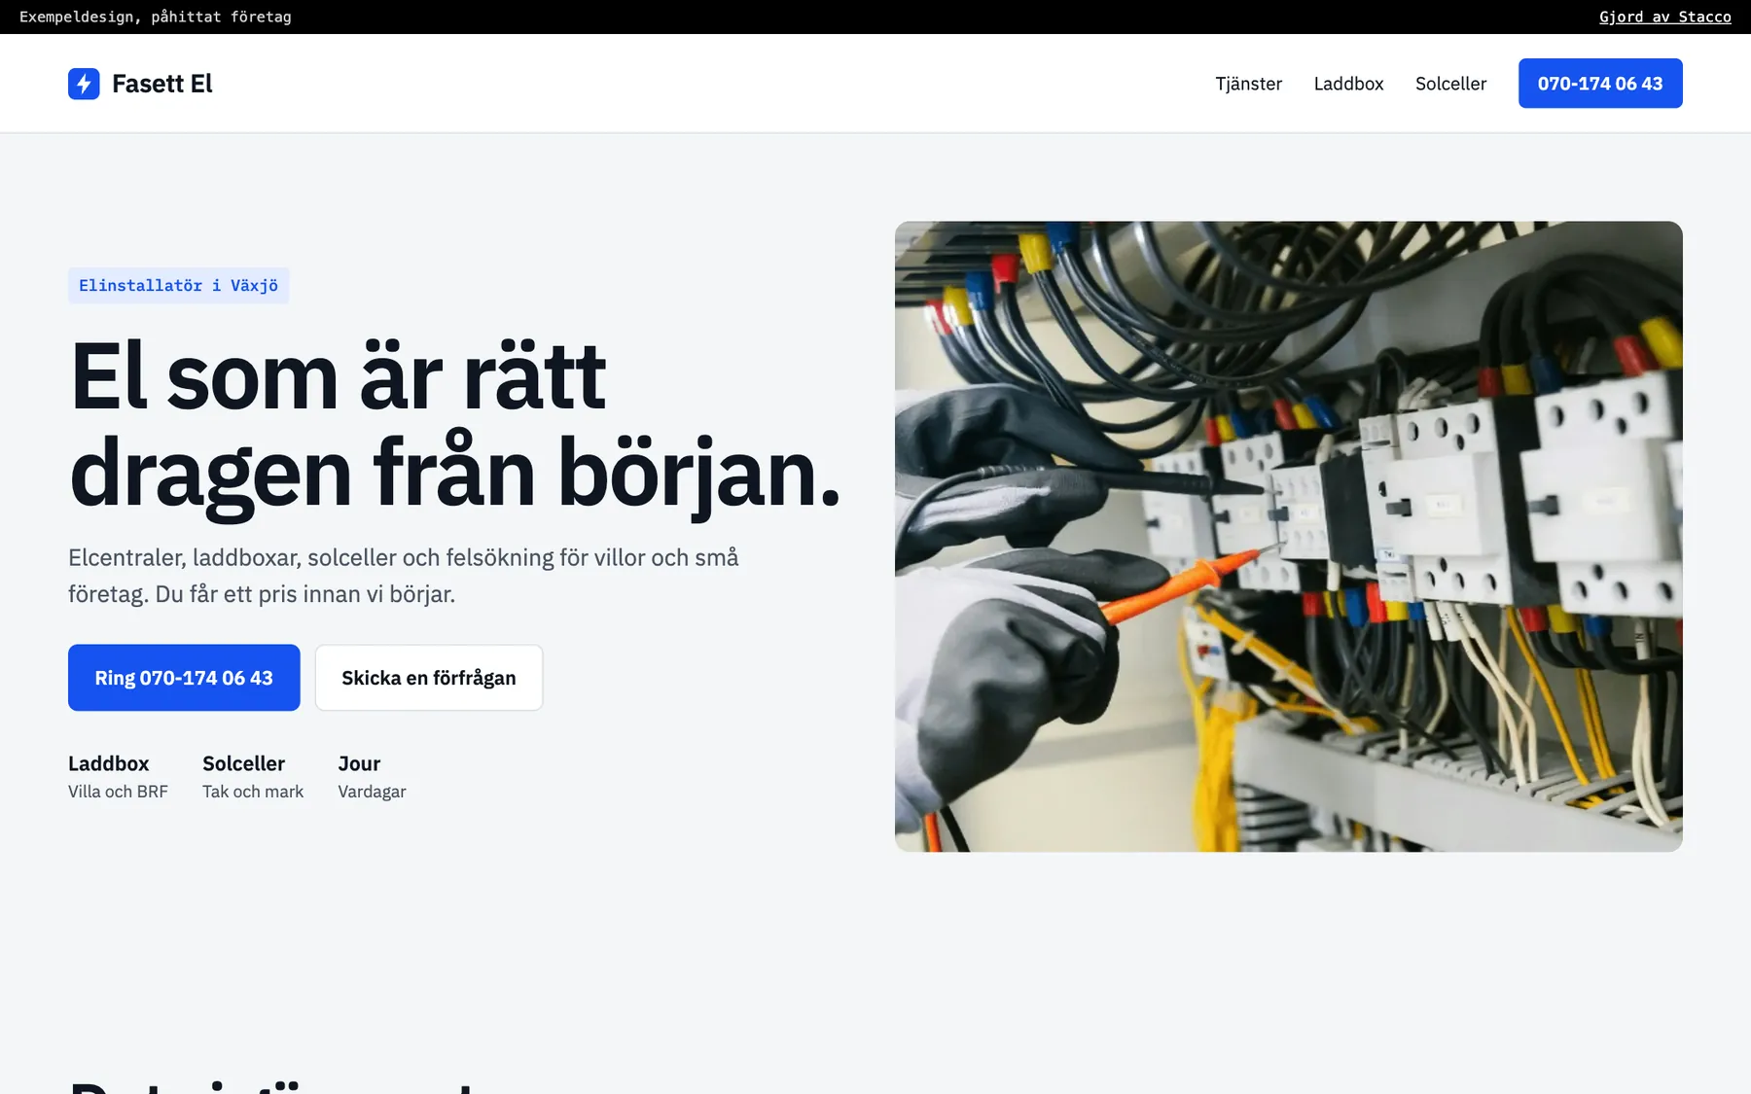1751x1094 pixels.
Task: Click the Ring 070-174 06 43 button
Action: pos(184,678)
